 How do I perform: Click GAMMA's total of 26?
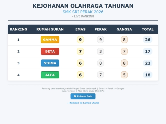148,39
